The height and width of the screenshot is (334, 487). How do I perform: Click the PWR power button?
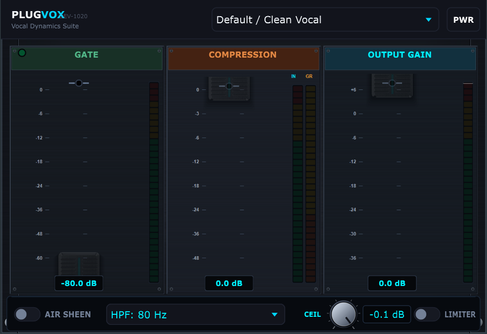[463, 20]
